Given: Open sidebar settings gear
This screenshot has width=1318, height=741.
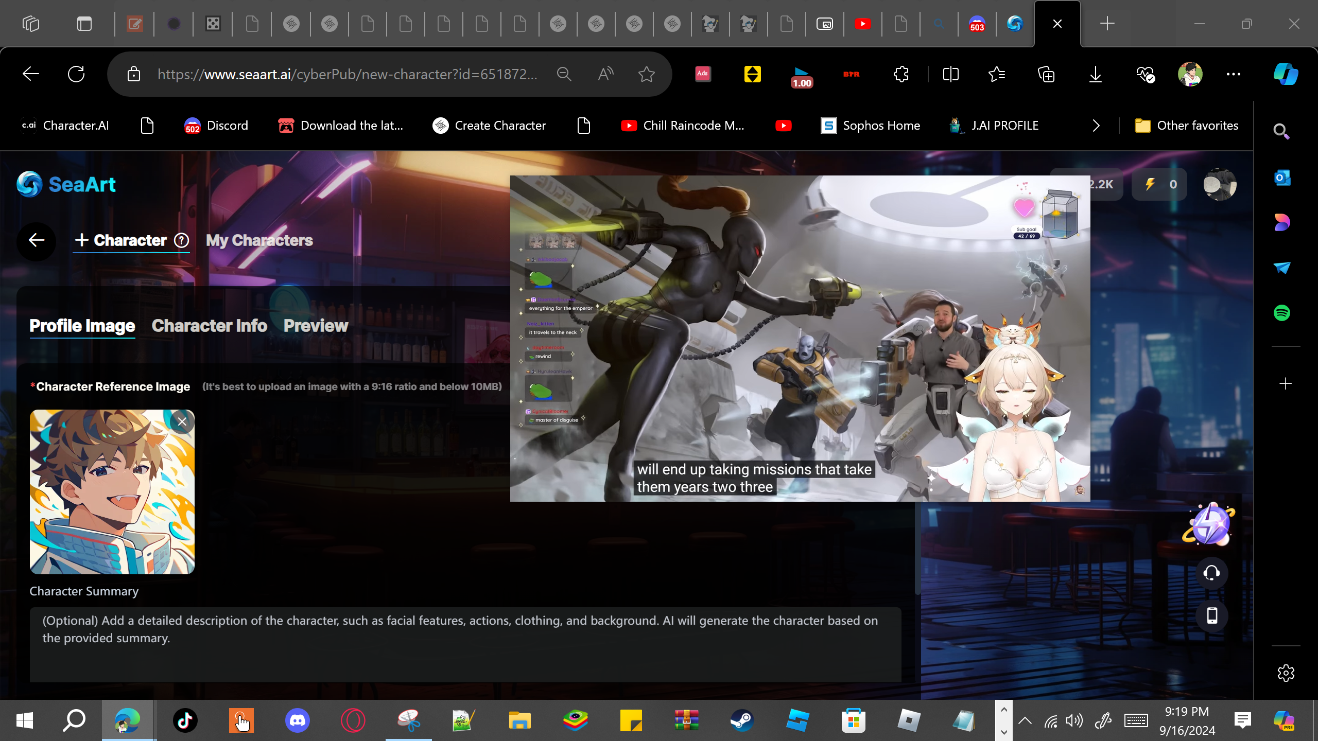Looking at the screenshot, I should point(1286,673).
